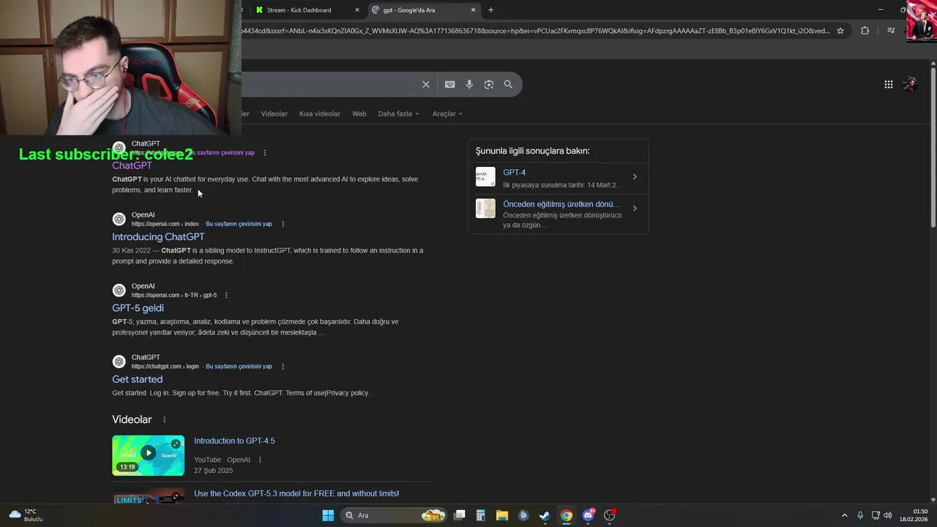Image resolution: width=937 pixels, height=527 pixels.
Task: Click the Chrome address bar URL
Action: coord(536,31)
